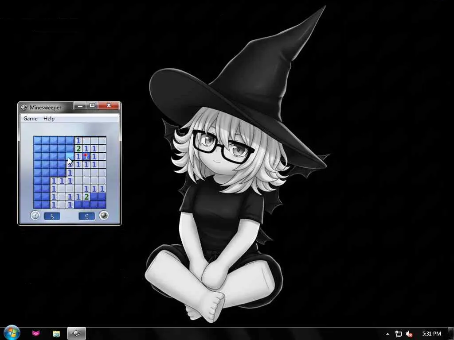Show hidden system tray icons

pos(387,334)
